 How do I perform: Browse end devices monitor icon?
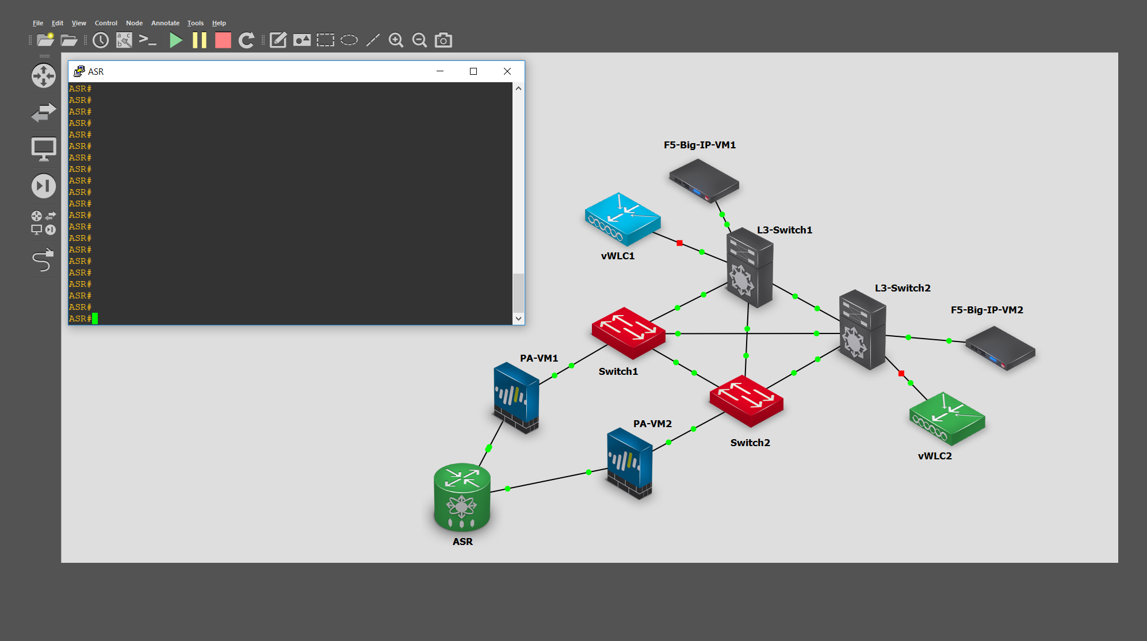point(44,149)
